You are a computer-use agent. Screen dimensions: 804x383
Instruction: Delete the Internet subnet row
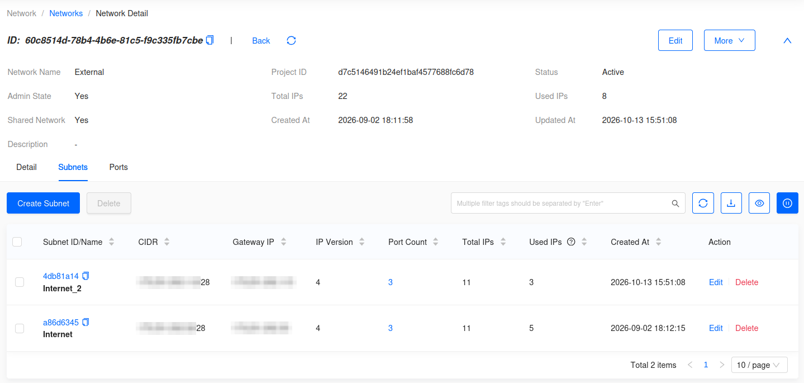[x=746, y=328]
